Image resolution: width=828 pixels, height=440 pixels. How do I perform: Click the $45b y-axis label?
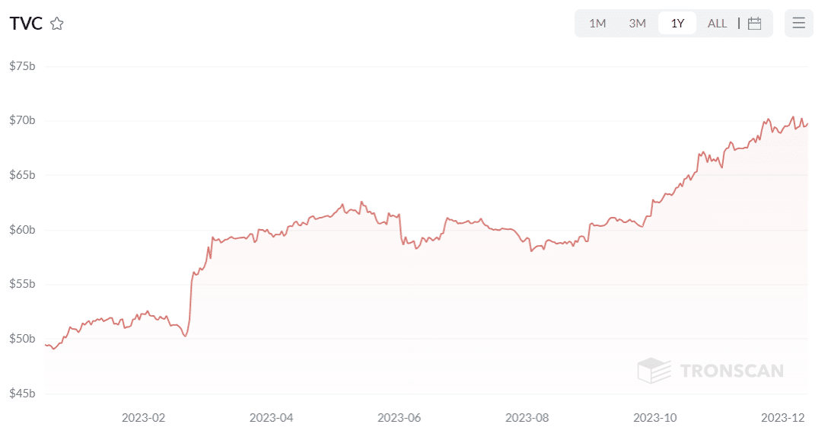[x=22, y=394]
